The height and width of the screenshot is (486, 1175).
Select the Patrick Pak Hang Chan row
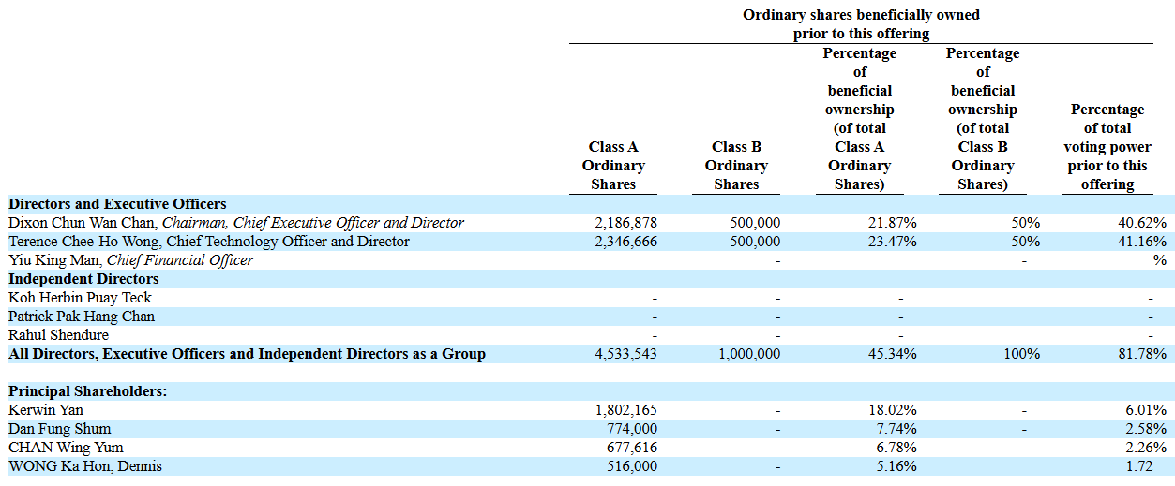[82, 317]
